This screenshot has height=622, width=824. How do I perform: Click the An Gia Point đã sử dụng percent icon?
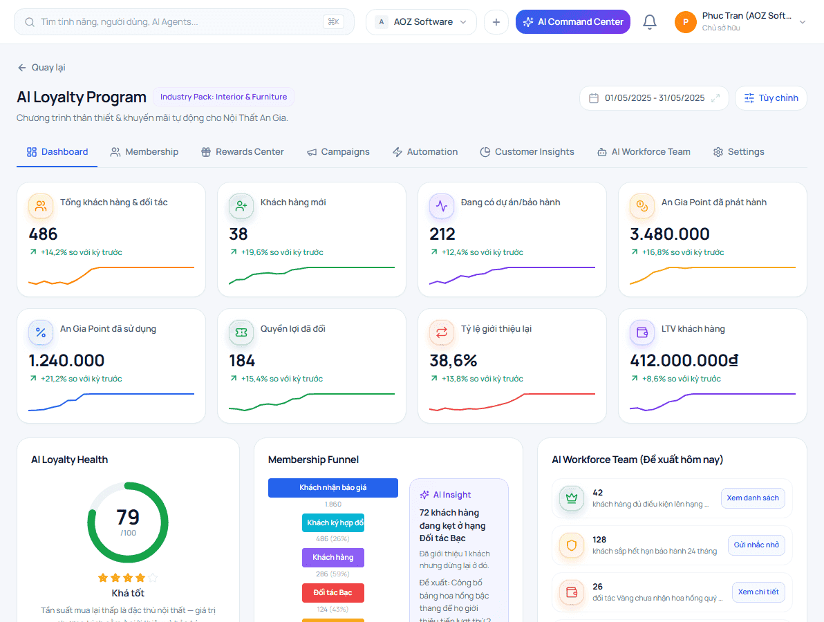click(41, 332)
